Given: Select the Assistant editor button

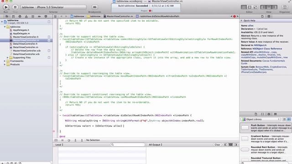Looking at the screenshot, I should coord(250,7).
